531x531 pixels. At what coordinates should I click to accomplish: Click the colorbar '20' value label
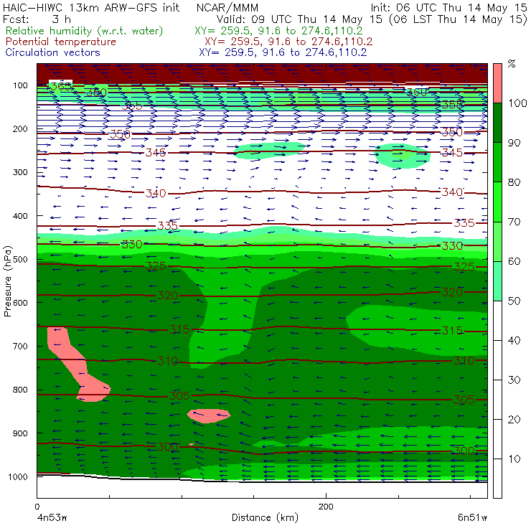(x=514, y=420)
